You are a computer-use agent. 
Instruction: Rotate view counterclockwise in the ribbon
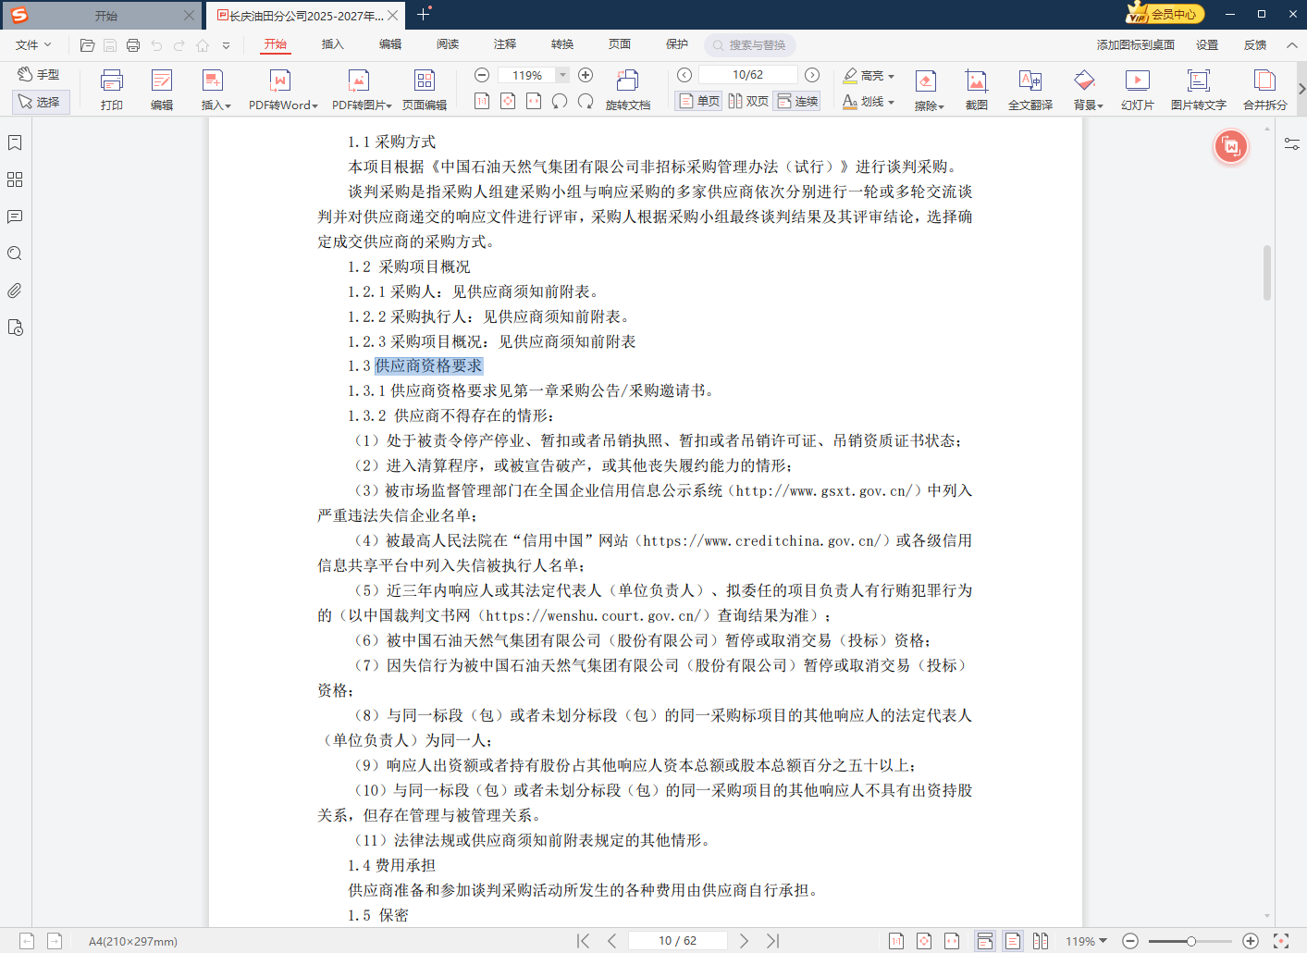(560, 101)
